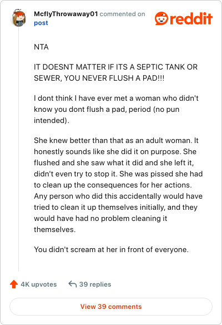Click the all-caps "NEVER FLUSH A PAD" paragraph
Viewport: 222px width, 325px height.
tap(116, 72)
